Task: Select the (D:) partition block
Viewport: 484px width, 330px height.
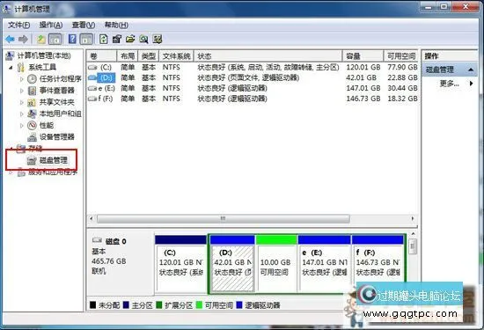Action: coord(232,263)
